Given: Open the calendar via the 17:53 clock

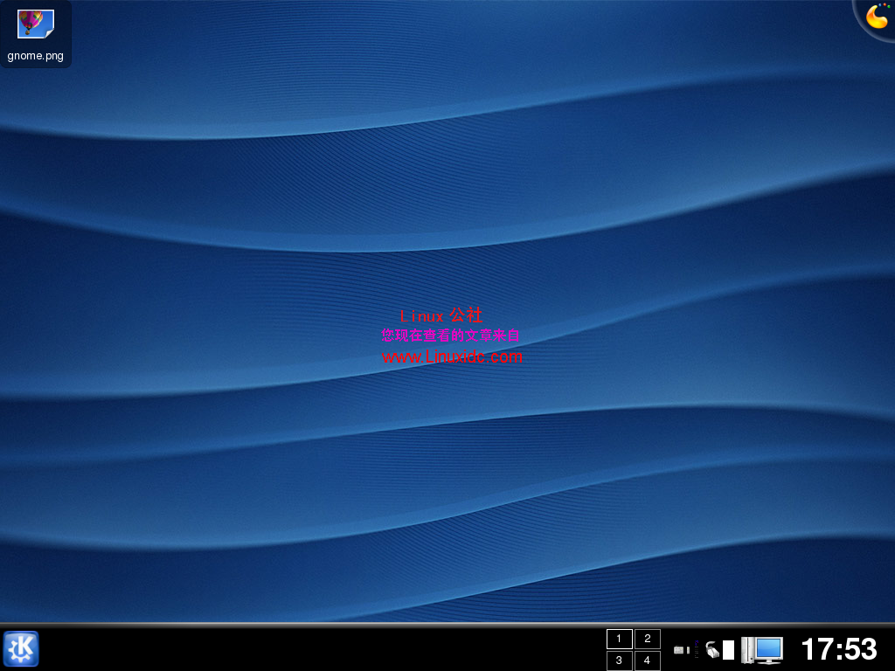Looking at the screenshot, I should 837,649.
